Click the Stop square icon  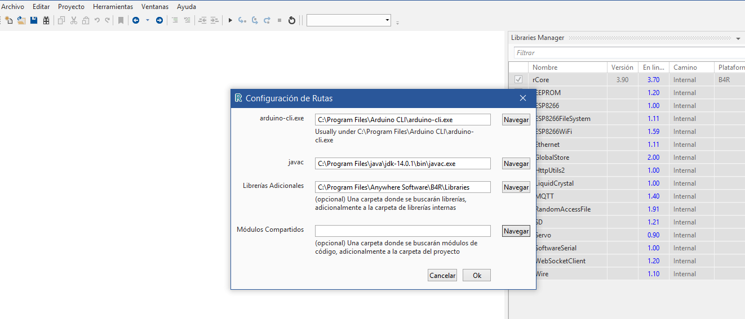pos(280,20)
